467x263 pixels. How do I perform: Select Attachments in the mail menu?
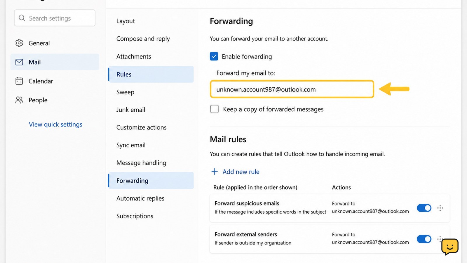(x=134, y=56)
